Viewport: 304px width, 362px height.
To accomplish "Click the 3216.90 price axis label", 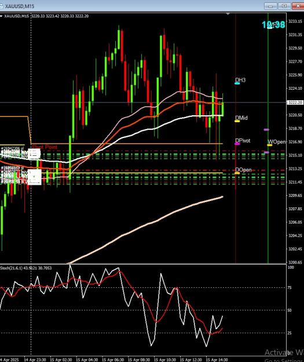I will tap(295, 141).
